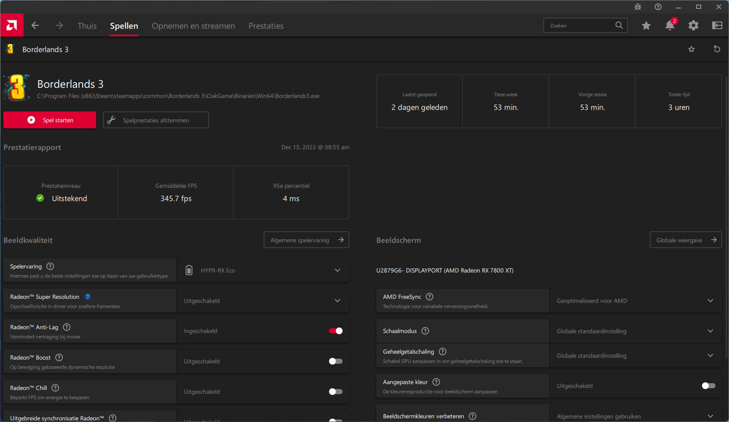The image size is (729, 422).
Task: Enable the Aangepaste kleur toggle
Action: pos(709,386)
